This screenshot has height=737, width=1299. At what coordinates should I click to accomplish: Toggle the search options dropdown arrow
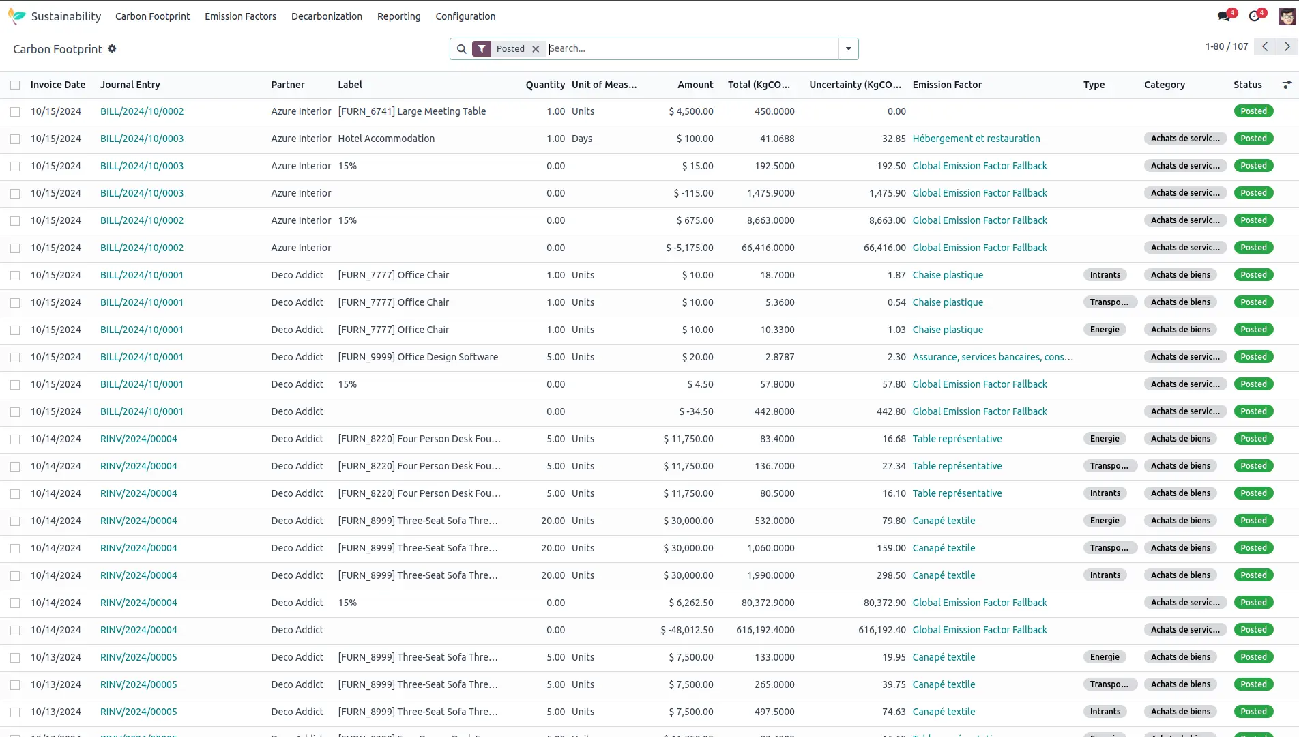tap(849, 48)
